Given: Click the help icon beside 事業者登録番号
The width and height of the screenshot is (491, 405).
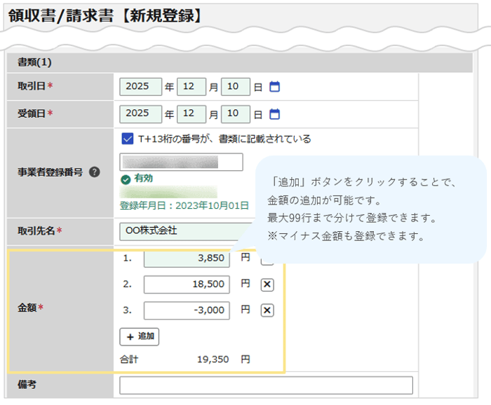Looking at the screenshot, I should click(94, 172).
